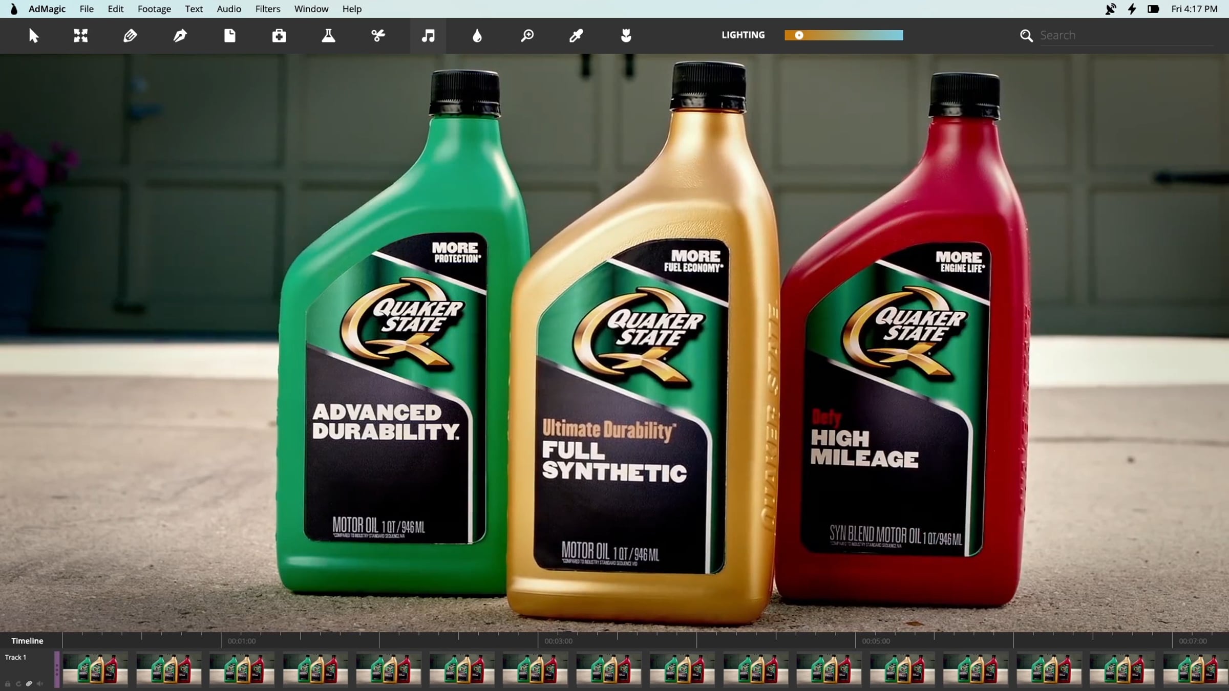Click the lab flask icon
This screenshot has width=1229, height=691.
click(x=328, y=35)
